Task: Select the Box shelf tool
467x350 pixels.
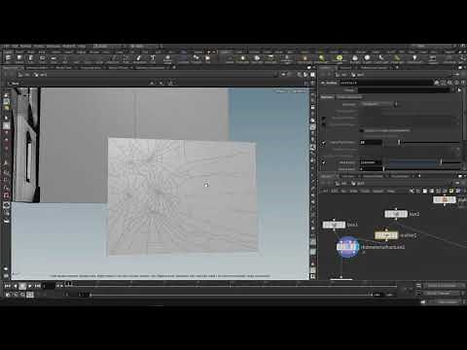Action: 8,58
